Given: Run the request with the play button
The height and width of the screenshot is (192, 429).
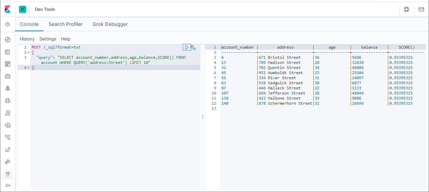Looking at the screenshot, I should [187, 48].
